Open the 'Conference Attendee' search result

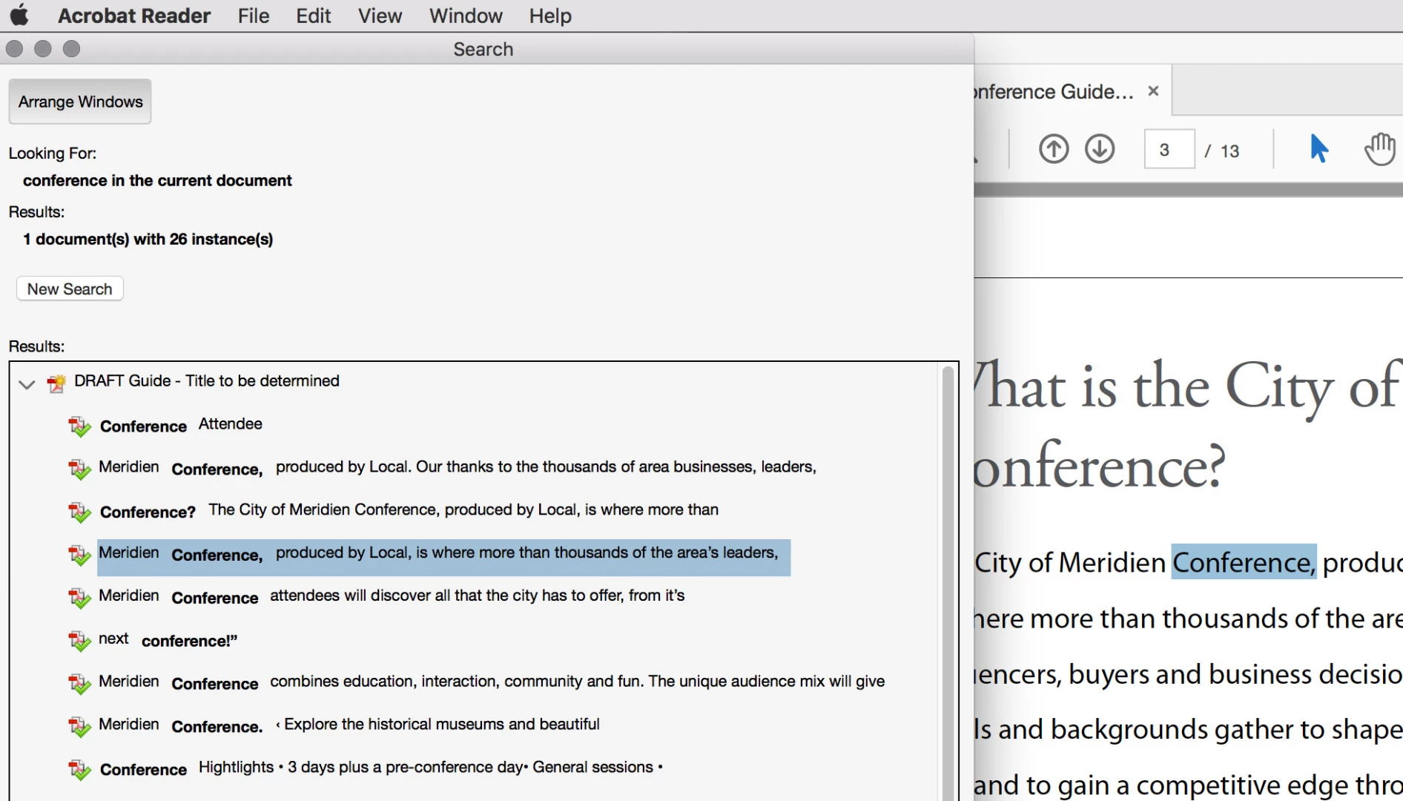pyautogui.click(x=181, y=425)
